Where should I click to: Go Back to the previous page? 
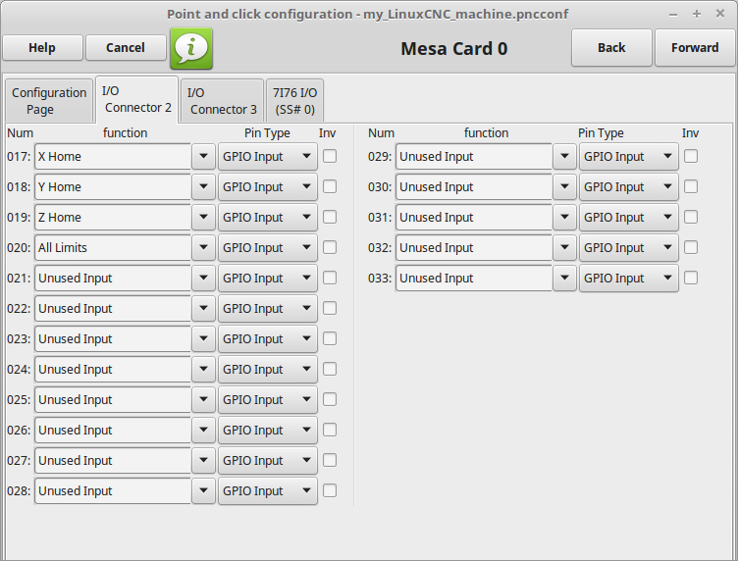point(611,47)
